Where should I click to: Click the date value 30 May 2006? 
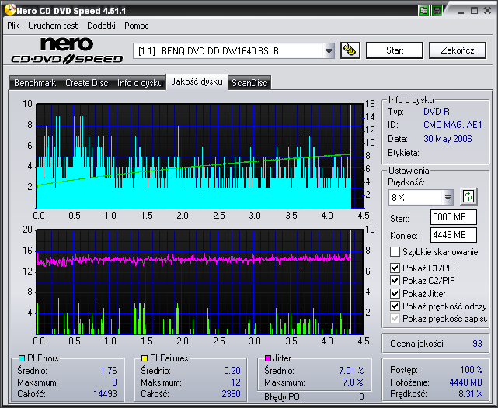448,139
